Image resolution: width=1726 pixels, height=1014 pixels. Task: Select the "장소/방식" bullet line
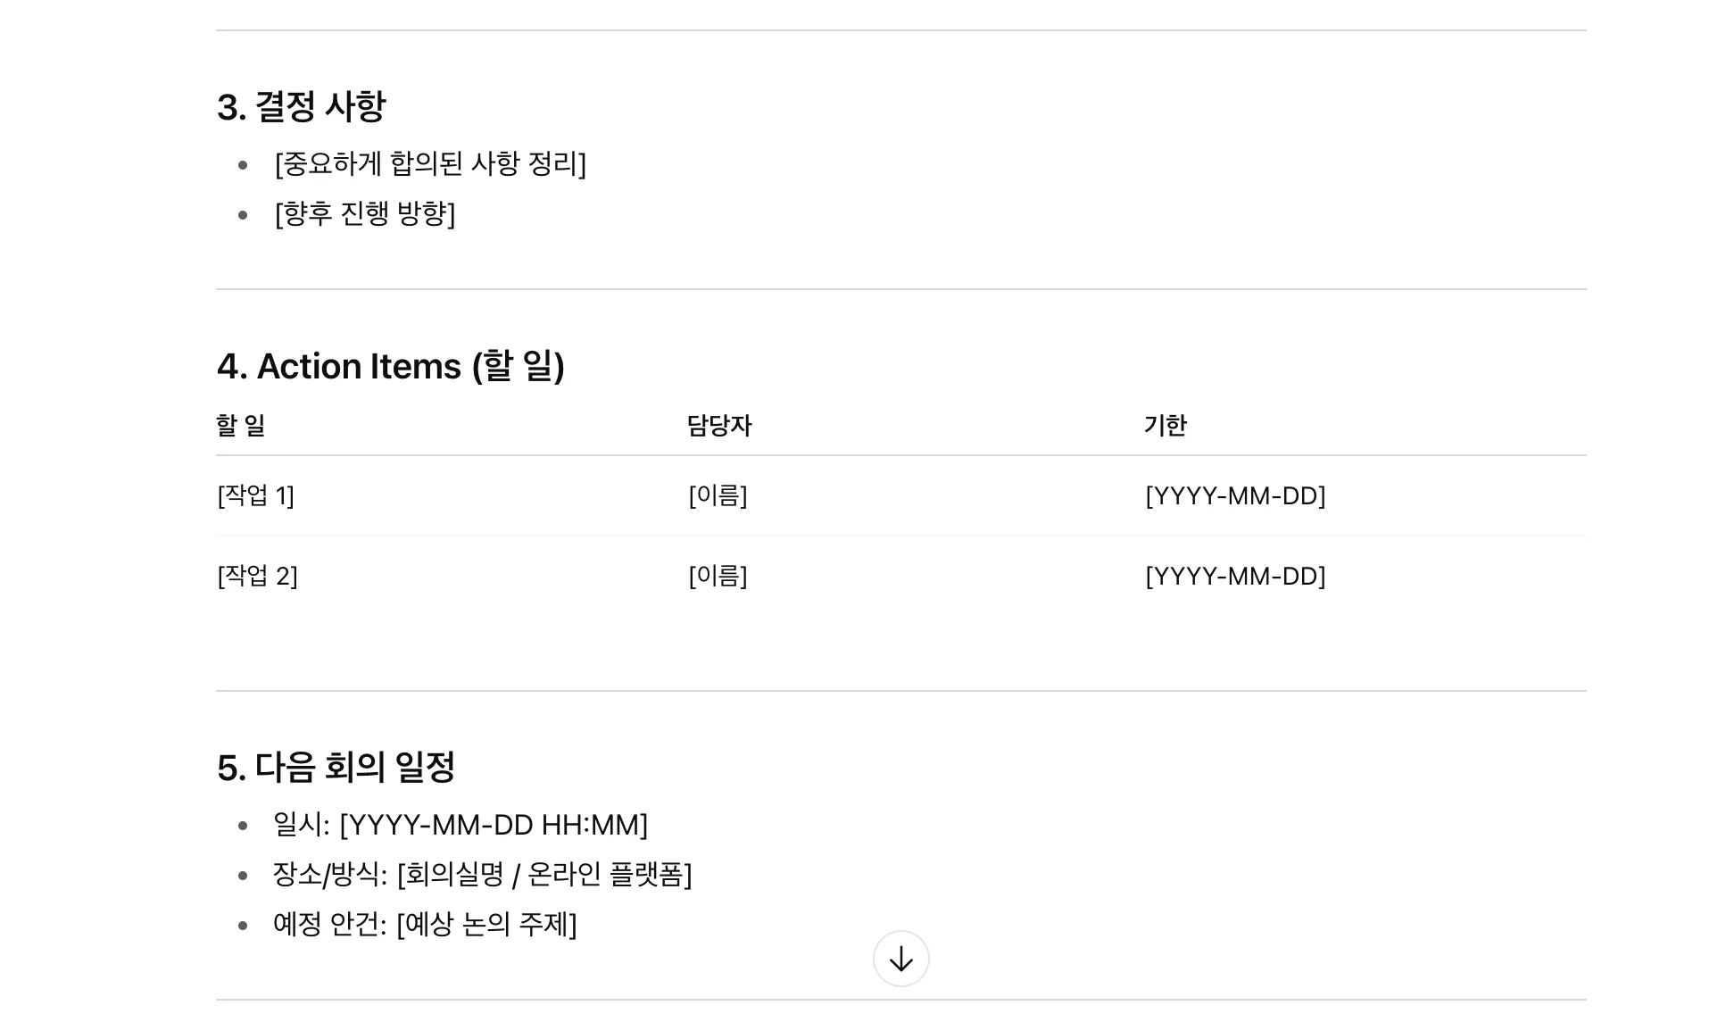point(482,875)
